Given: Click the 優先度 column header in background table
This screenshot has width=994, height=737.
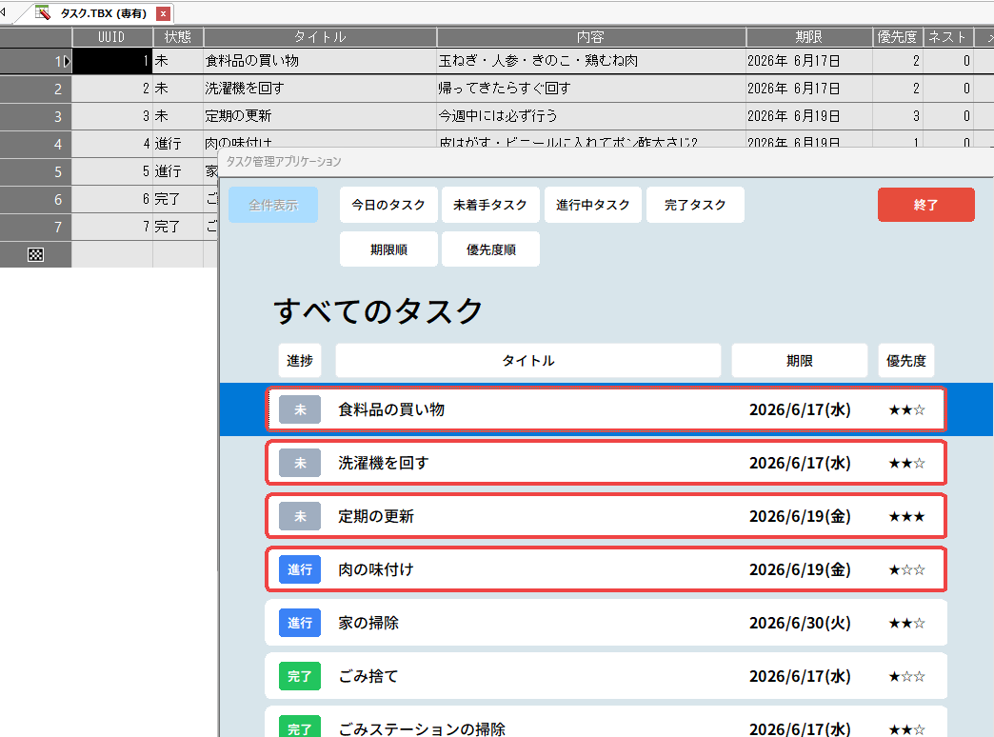Looking at the screenshot, I should click(897, 37).
